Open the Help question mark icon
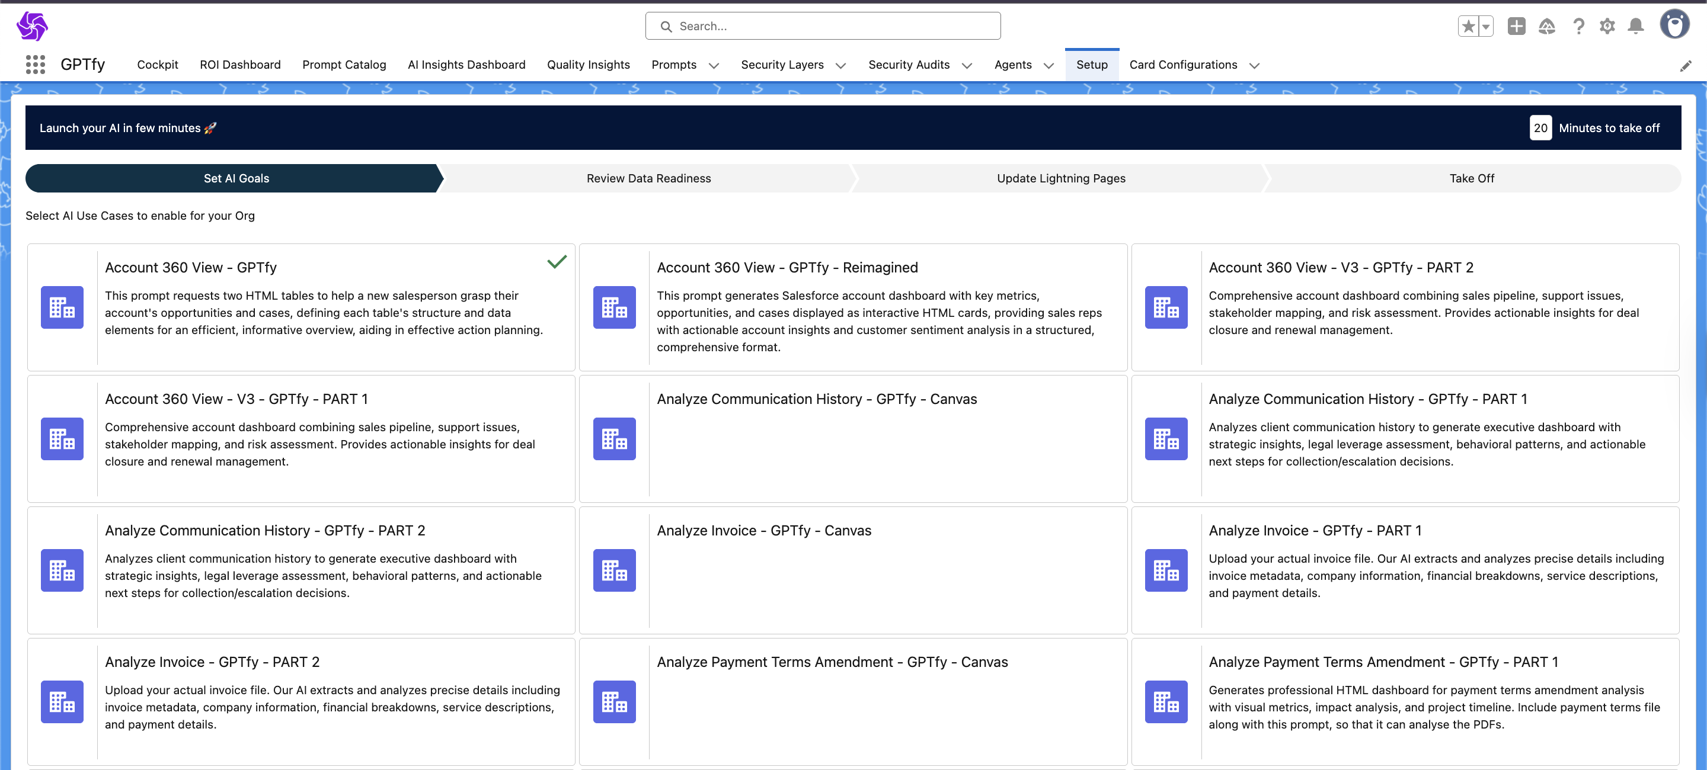1707x770 pixels. [1578, 27]
